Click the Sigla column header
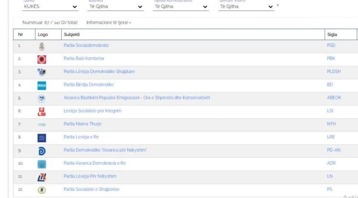 [x=332, y=34]
